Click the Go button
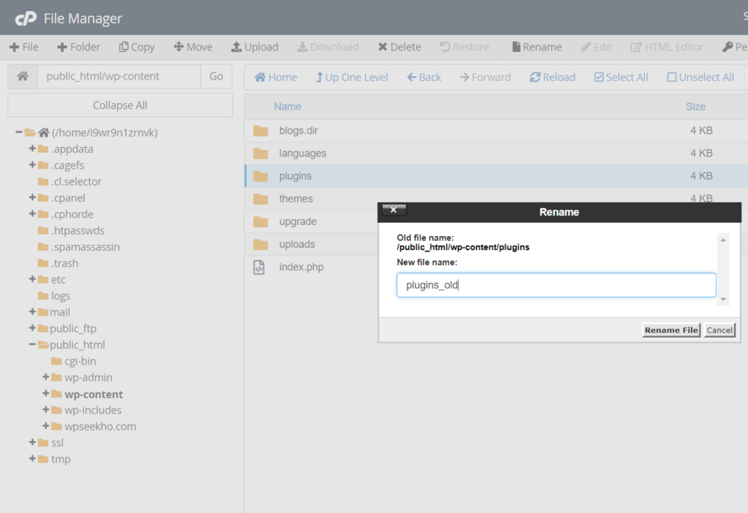The image size is (748, 513). tap(216, 76)
